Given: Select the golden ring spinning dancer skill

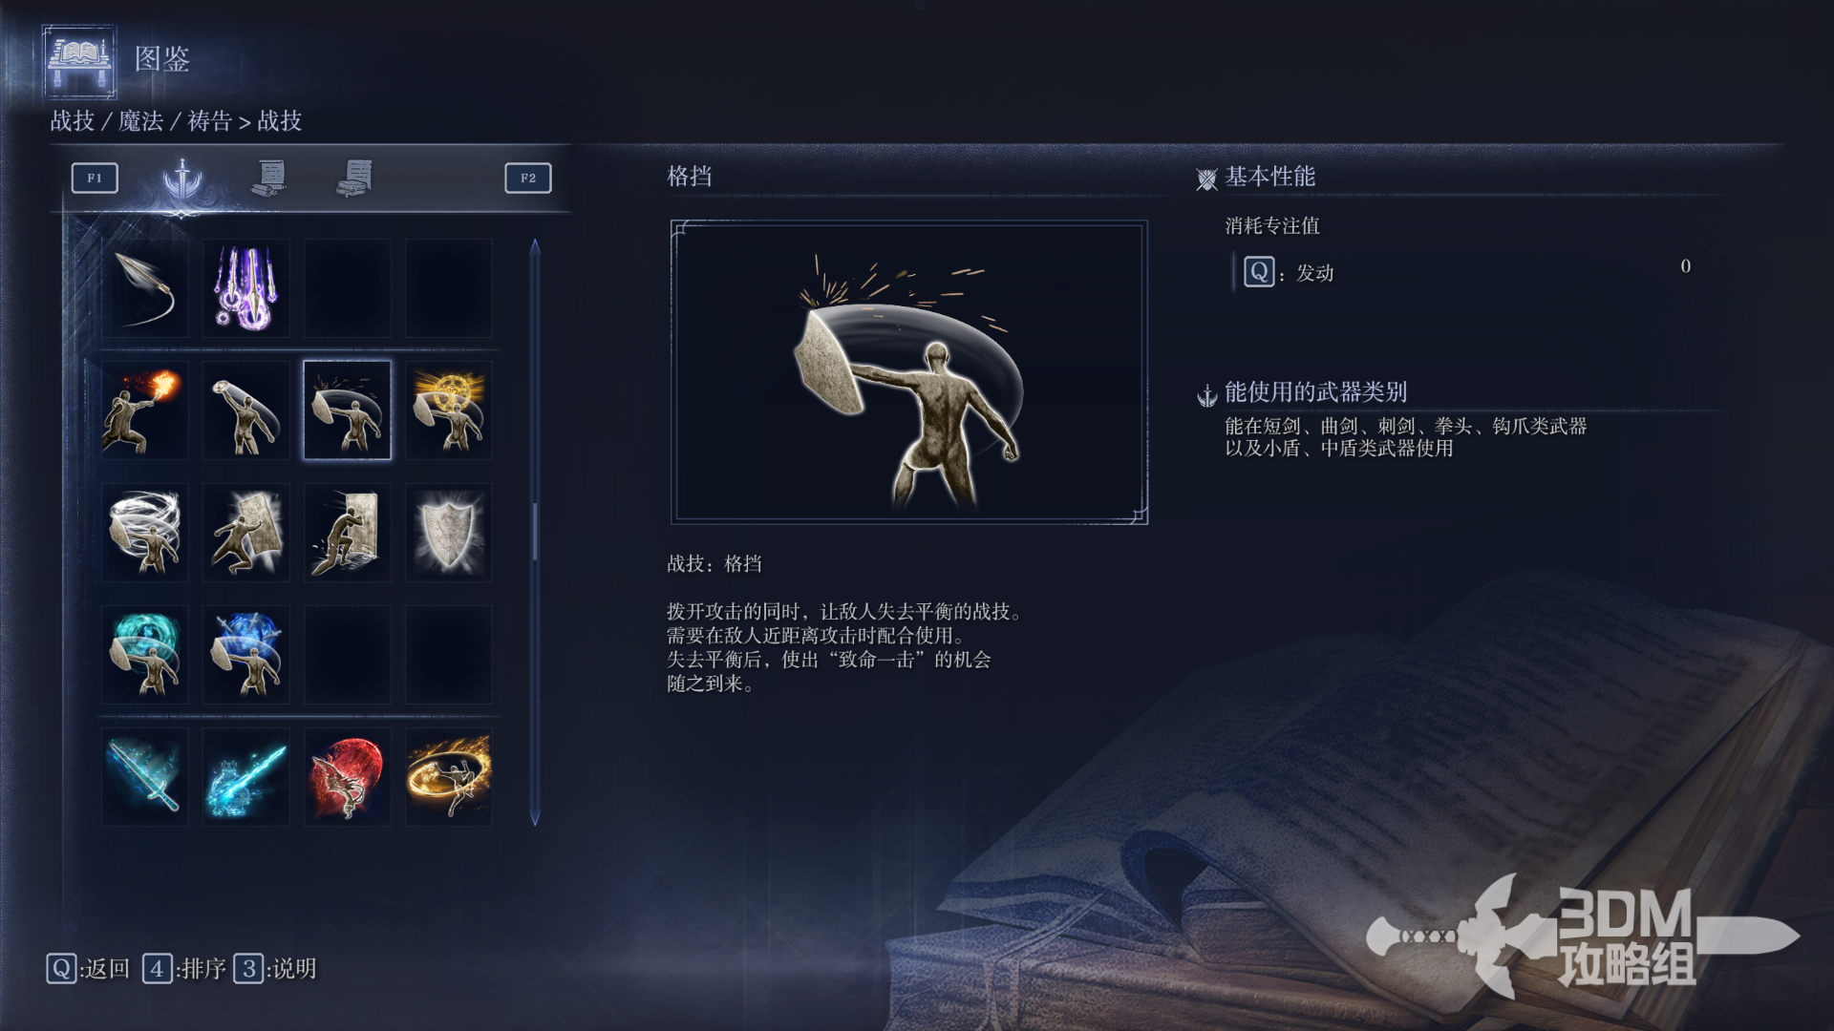Looking at the screenshot, I should [x=449, y=777].
